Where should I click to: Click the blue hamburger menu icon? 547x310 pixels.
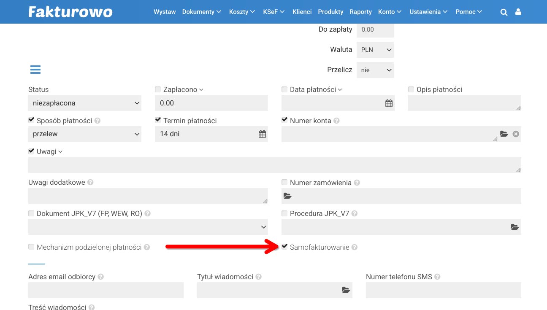(35, 70)
